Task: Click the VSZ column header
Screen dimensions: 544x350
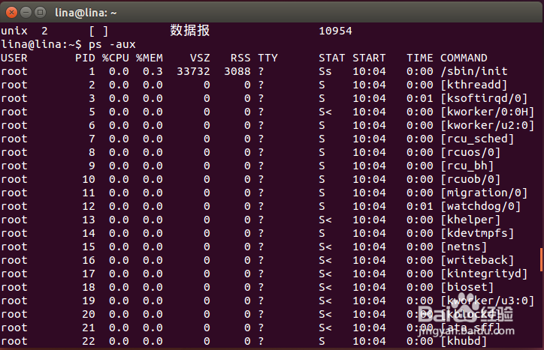Action: point(200,58)
